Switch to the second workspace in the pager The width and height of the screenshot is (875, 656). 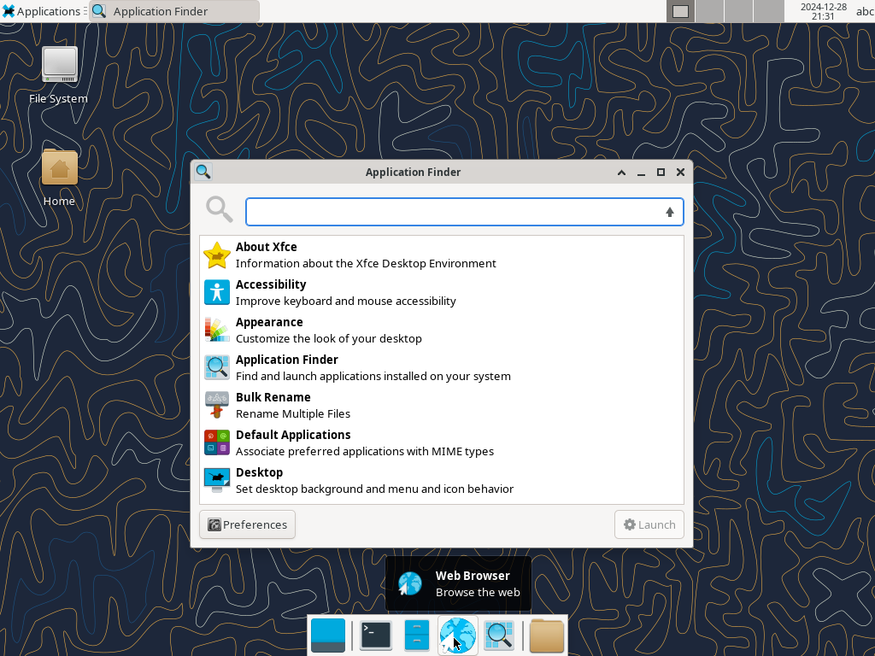[x=709, y=11]
